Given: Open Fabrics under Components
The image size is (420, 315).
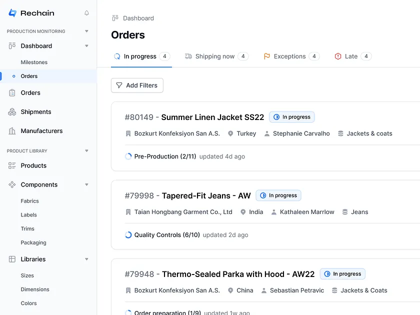Looking at the screenshot, I should click(x=29, y=201).
